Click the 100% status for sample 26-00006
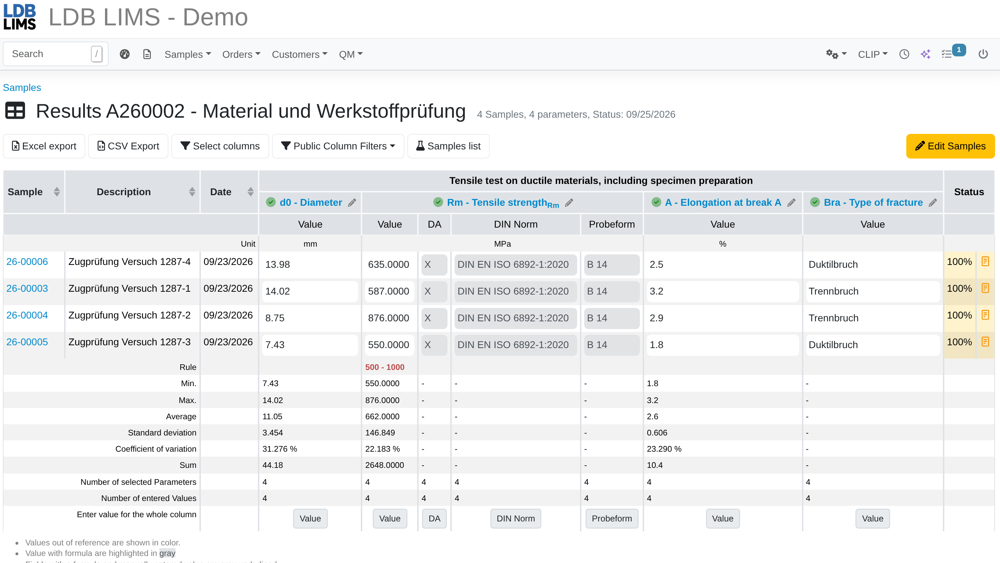This screenshot has height=563, width=1000. click(x=959, y=262)
